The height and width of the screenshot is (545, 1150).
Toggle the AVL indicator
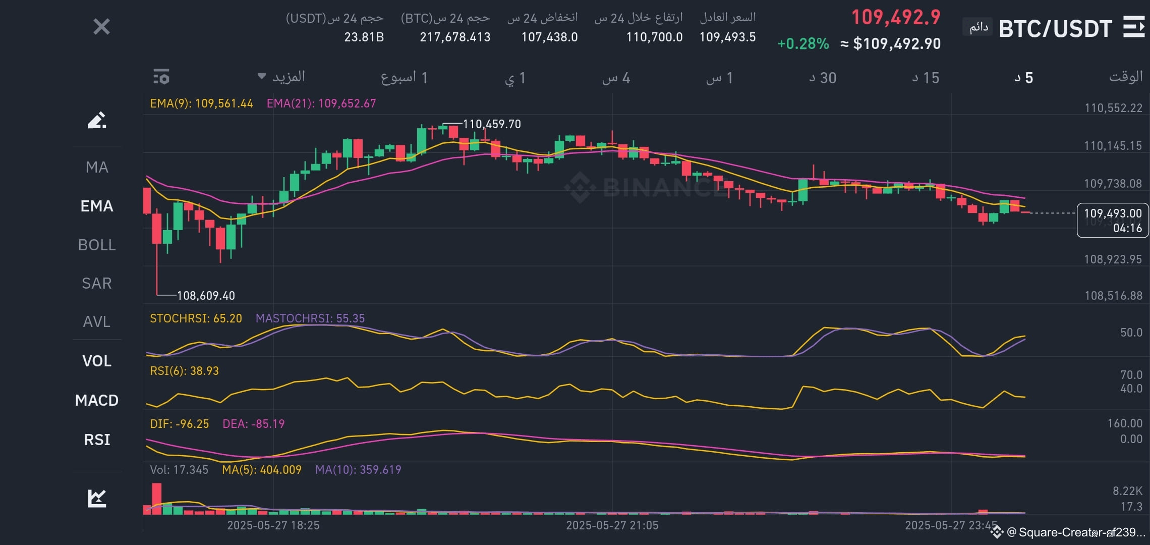pos(97,321)
